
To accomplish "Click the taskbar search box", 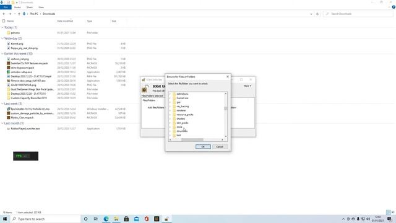I will [45, 219].
